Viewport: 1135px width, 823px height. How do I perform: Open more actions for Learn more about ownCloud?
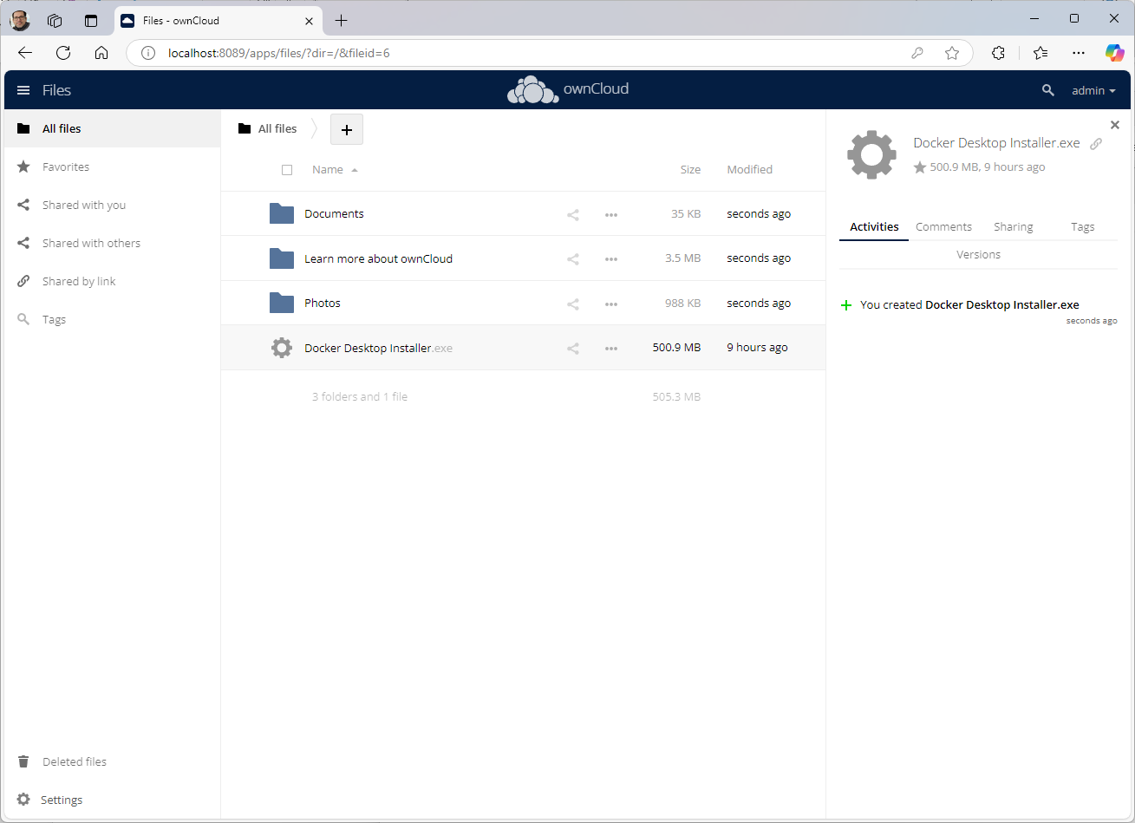[611, 258]
